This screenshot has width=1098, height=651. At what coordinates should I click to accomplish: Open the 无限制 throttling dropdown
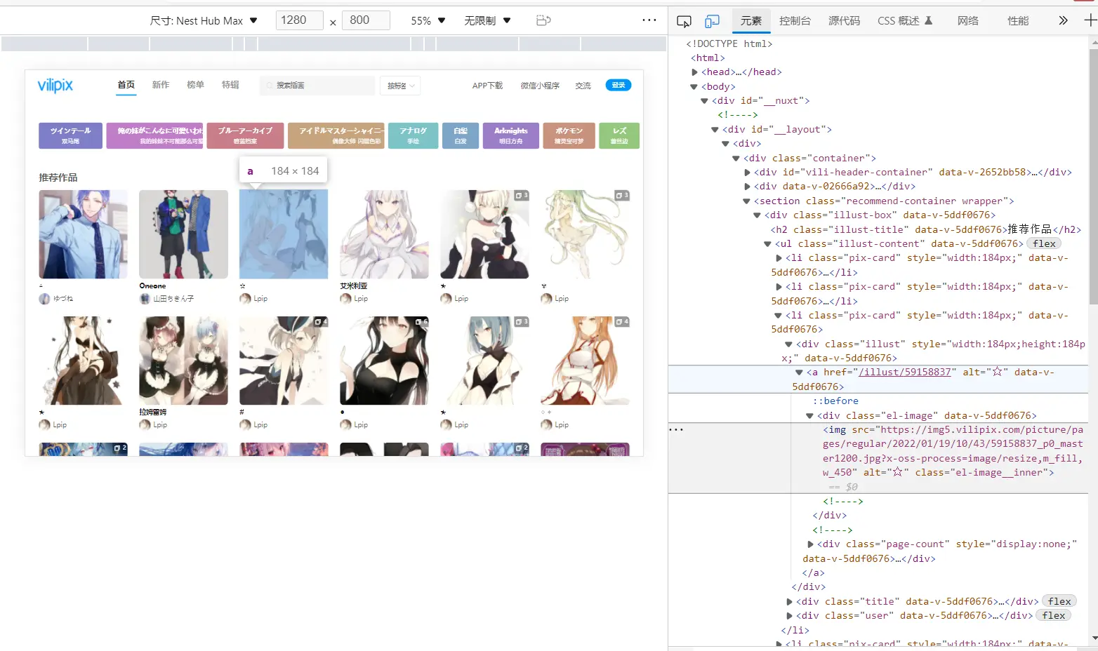(487, 20)
